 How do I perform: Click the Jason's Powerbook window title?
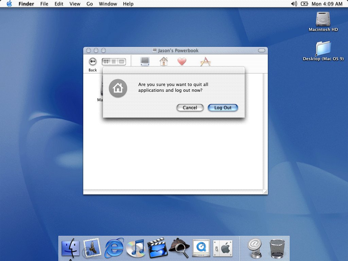[x=178, y=50]
